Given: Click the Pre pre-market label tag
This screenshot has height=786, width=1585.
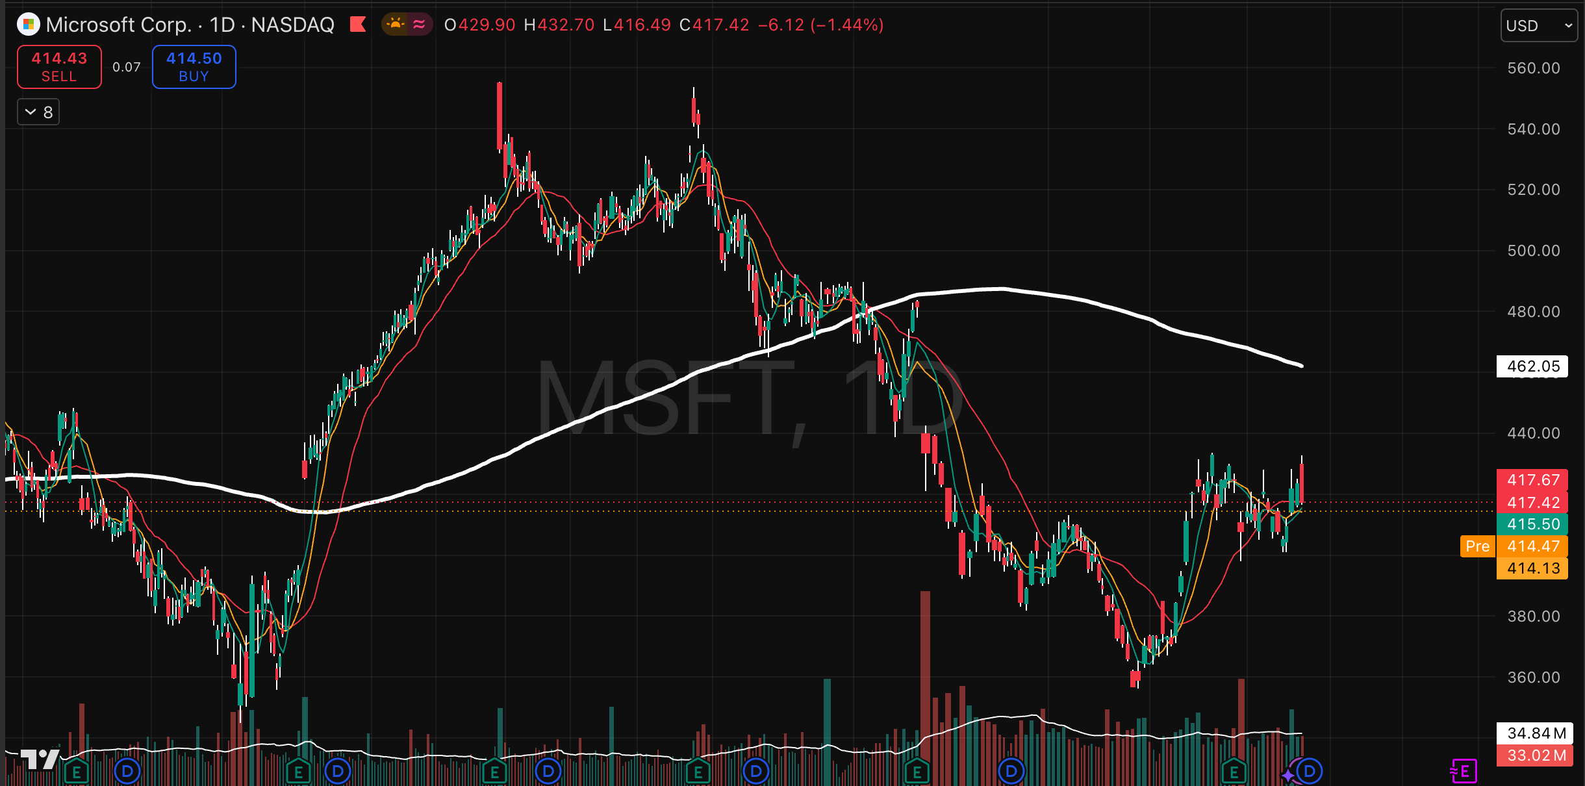Looking at the screenshot, I should (x=1477, y=546).
